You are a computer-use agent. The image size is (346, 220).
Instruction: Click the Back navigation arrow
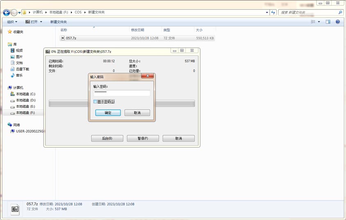[x=7, y=13]
